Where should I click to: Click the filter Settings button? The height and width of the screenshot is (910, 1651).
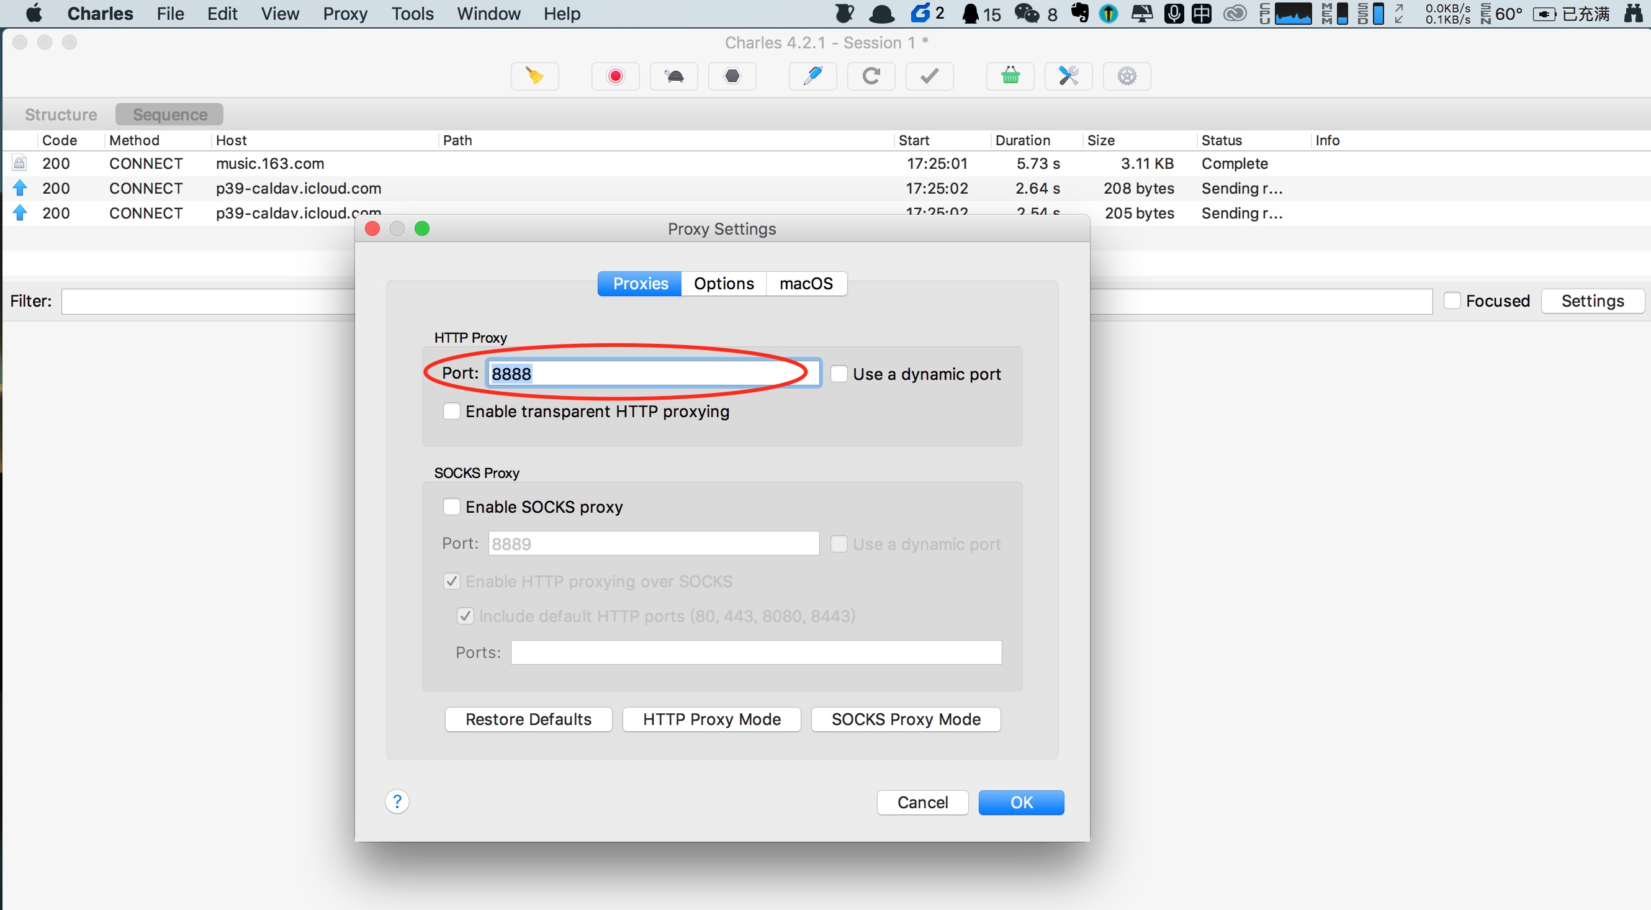1593,300
